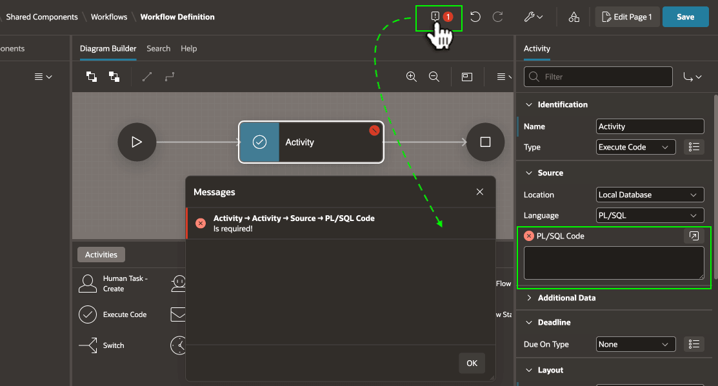The width and height of the screenshot is (718, 386).
Task: Open the wrench utilities menu
Action: coord(534,17)
